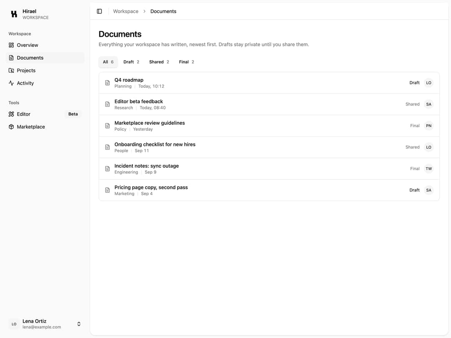Click the 'Sep 9' date label
Viewport: 451px width, 338px height.
pyautogui.click(x=151, y=172)
